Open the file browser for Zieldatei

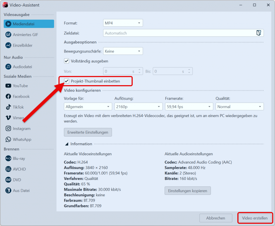pos(259,33)
